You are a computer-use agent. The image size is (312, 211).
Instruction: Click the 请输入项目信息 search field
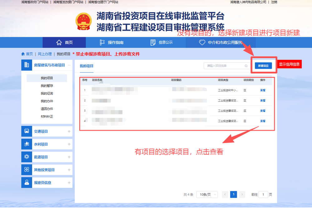coord(224,66)
